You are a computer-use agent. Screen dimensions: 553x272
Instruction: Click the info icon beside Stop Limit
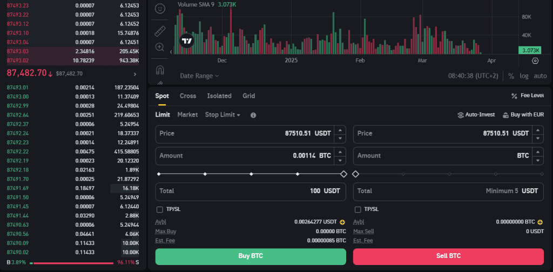(x=253, y=115)
